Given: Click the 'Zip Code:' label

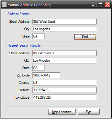Looking at the screenshot, I should click(24, 75).
